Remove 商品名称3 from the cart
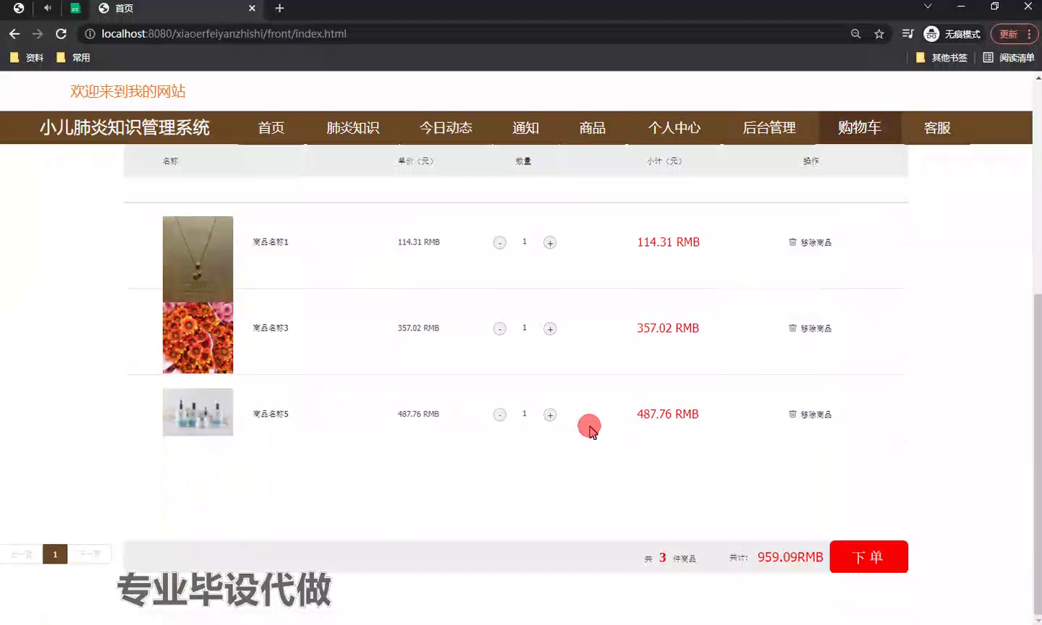The image size is (1042, 625). pyautogui.click(x=810, y=328)
